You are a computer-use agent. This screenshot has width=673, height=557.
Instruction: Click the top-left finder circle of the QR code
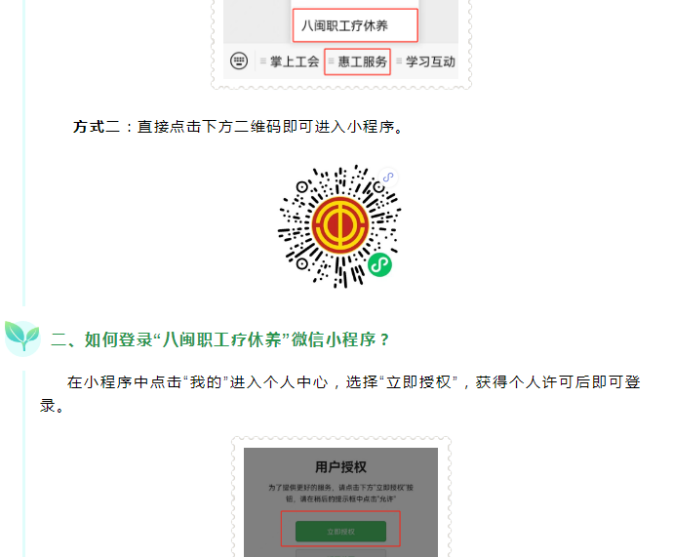click(x=302, y=187)
